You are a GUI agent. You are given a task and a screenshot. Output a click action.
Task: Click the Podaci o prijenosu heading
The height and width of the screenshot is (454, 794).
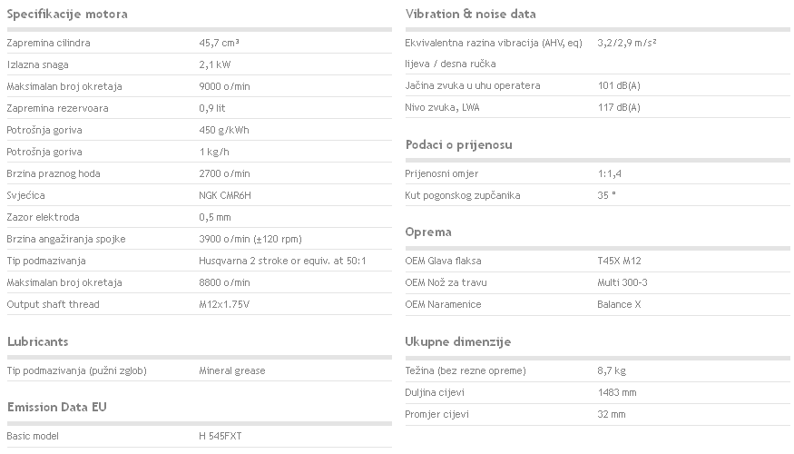pyautogui.click(x=459, y=145)
